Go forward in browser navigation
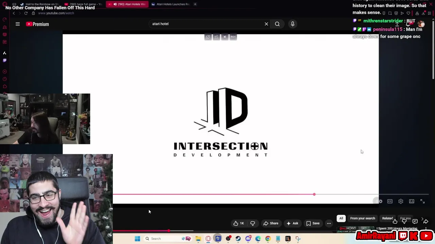This screenshot has width=435, height=244. coord(20,13)
